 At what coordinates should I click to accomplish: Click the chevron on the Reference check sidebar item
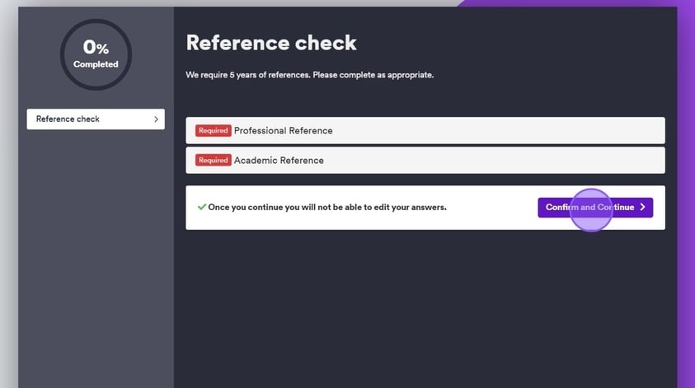point(156,119)
